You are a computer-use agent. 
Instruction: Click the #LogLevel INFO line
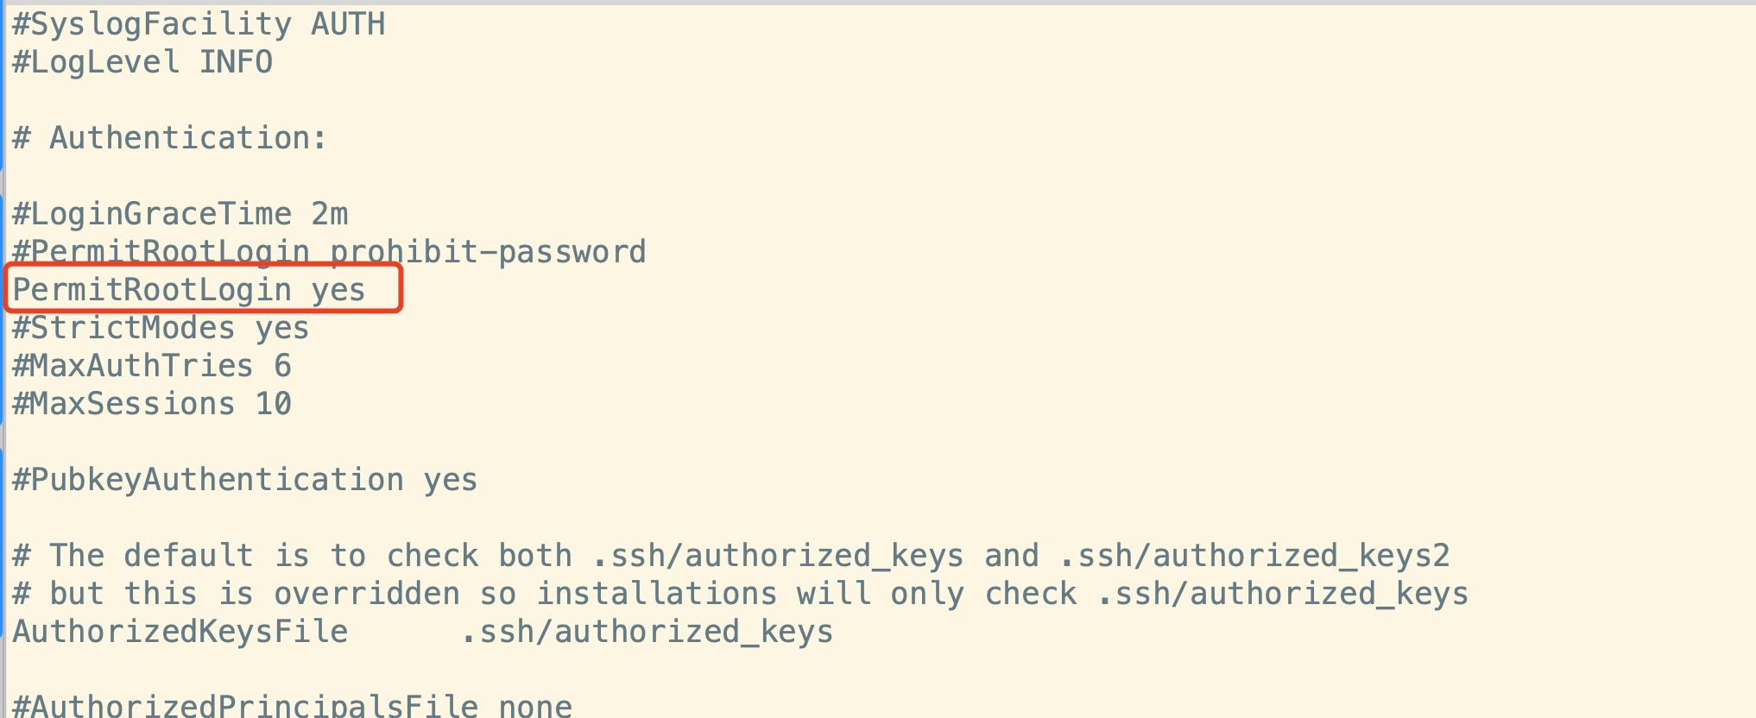142,62
